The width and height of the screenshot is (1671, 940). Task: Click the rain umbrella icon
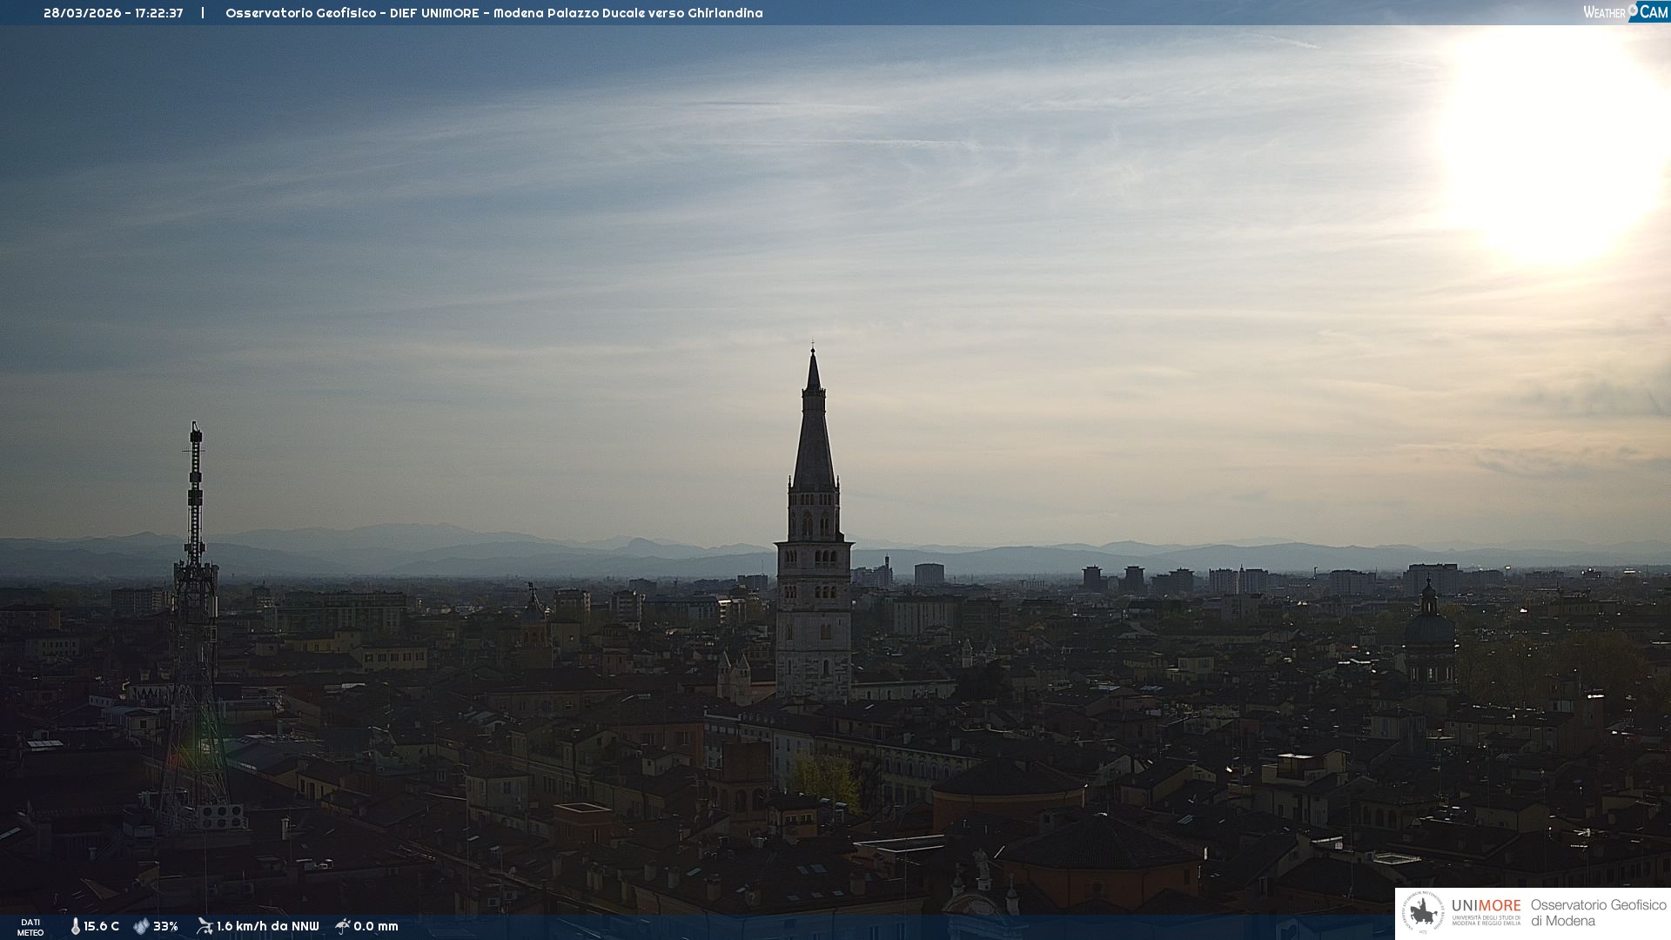click(343, 926)
